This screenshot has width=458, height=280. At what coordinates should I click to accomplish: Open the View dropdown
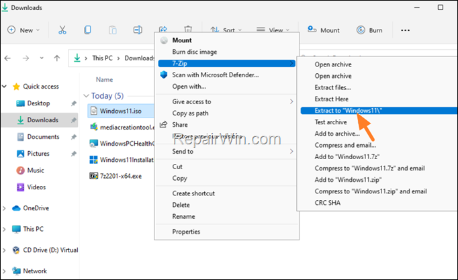coord(273,30)
